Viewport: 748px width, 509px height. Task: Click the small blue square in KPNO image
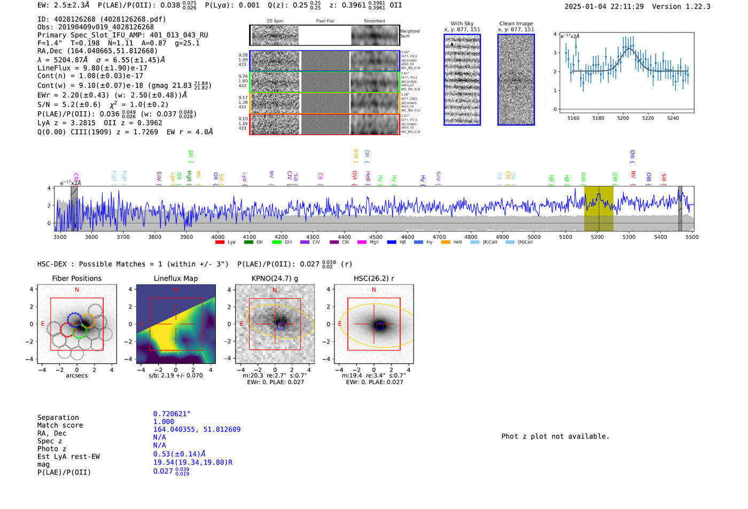point(281,326)
